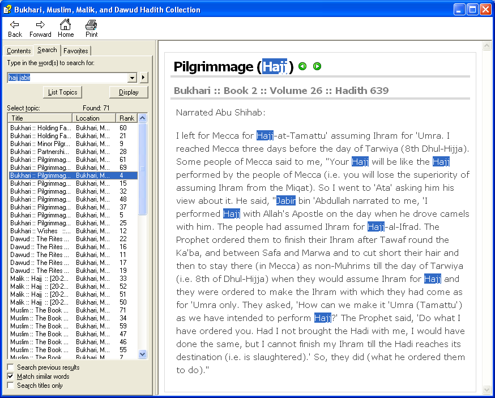Select the Search tab
The image size is (495, 398).
point(47,50)
